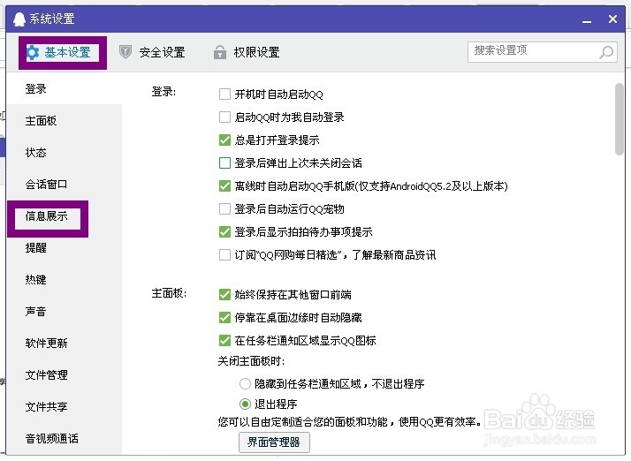This screenshot has height=461, width=631.
Task: Select 登录 in the sidebar
Action: (64, 89)
